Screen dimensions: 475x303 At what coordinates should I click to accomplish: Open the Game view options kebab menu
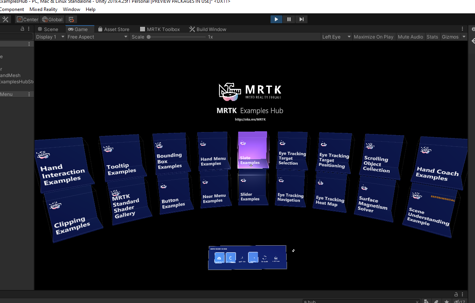[462, 29]
